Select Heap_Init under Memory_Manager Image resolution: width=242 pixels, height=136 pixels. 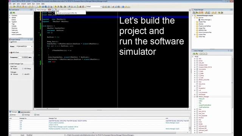point(202,99)
